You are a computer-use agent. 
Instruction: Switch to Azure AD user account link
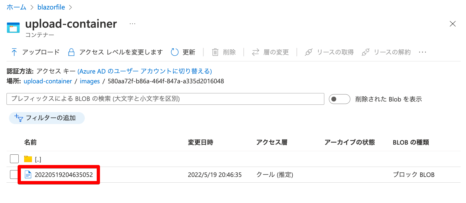click(x=145, y=71)
